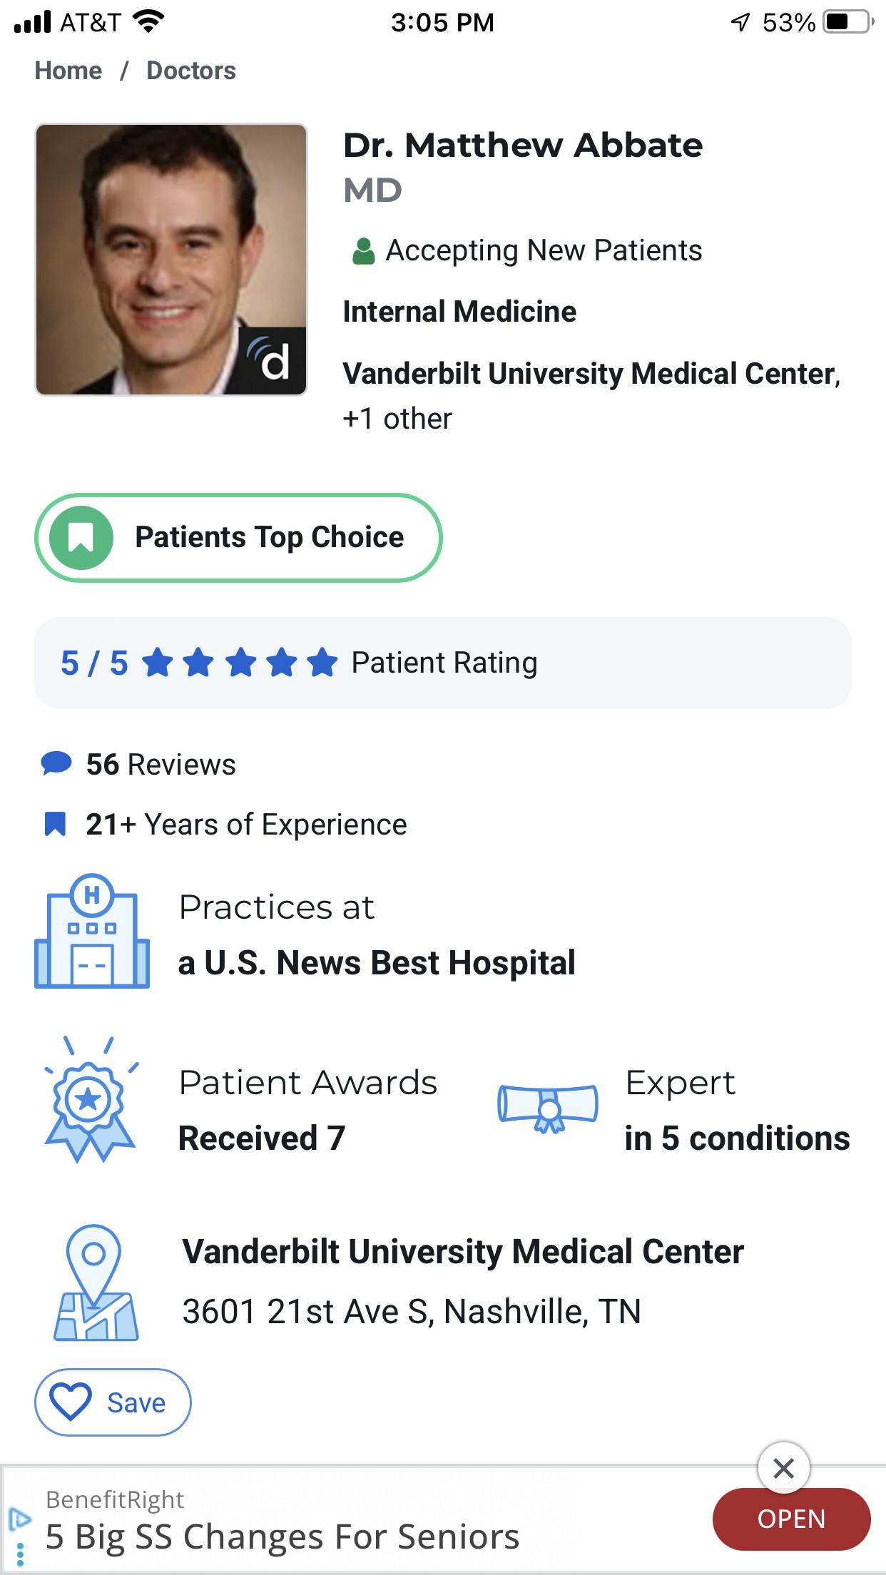Expand the '+1 other' hospital affiliations
The image size is (886, 1575).
(x=397, y=419)
